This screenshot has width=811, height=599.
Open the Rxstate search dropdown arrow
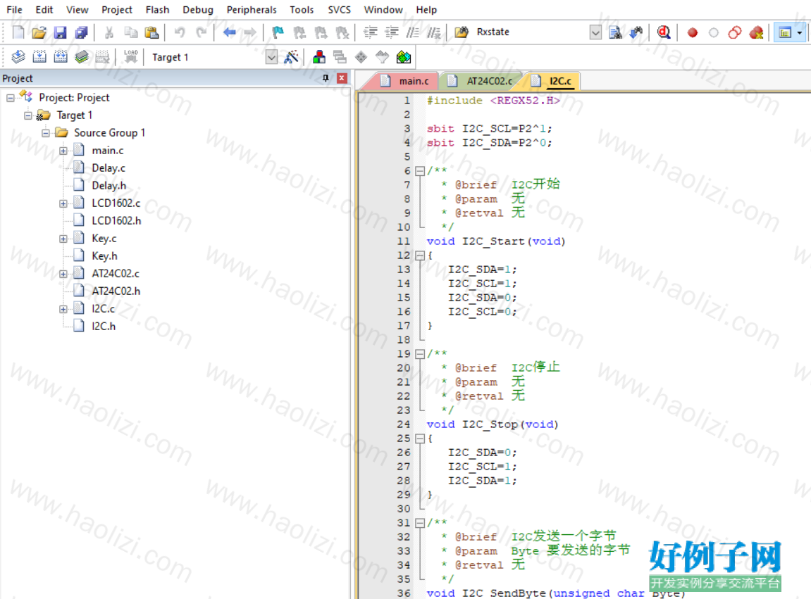coord(595,32)
